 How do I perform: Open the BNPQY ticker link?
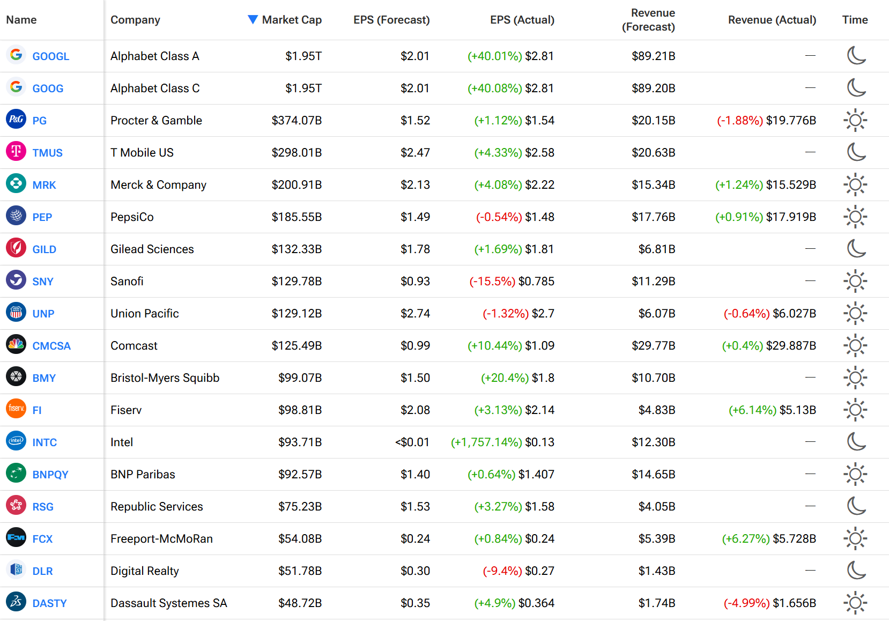pyautogui.click(x=50, y=475)
